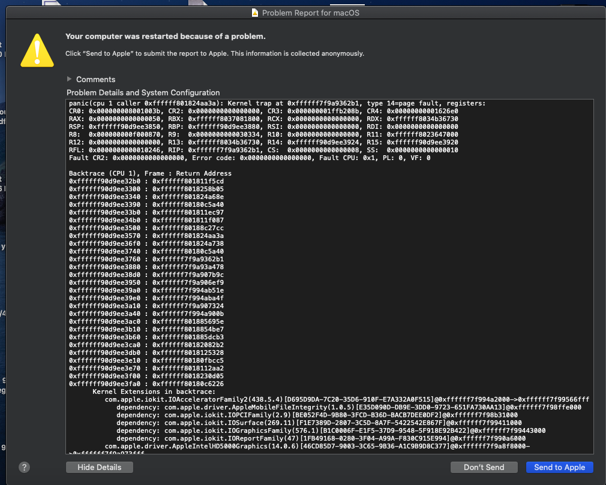Click the 'panic(cpu 1 caller' first log line
The image size is (606, 485).
click(x=277, y=104)
